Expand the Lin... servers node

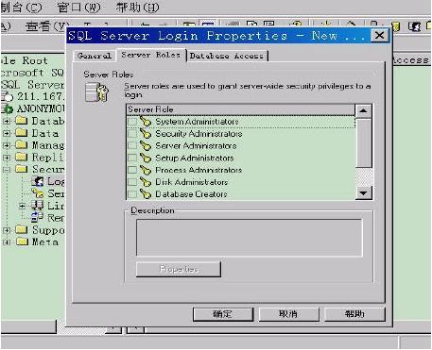tap(22, 206)
